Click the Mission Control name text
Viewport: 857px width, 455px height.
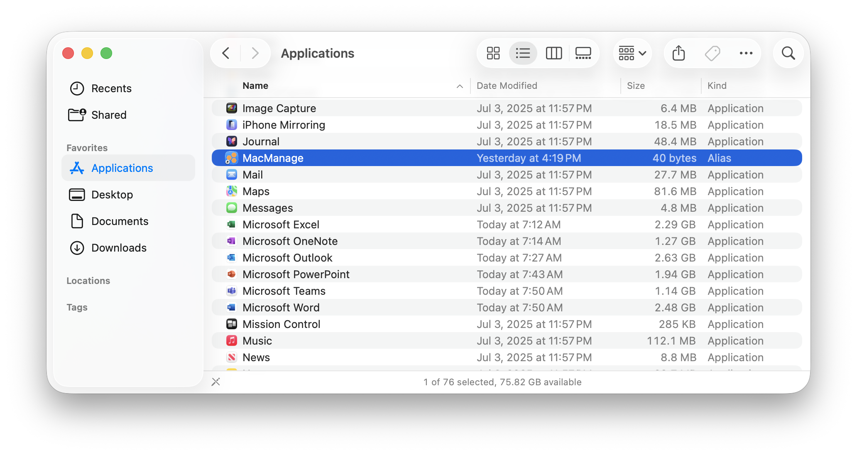coord(282,324)
